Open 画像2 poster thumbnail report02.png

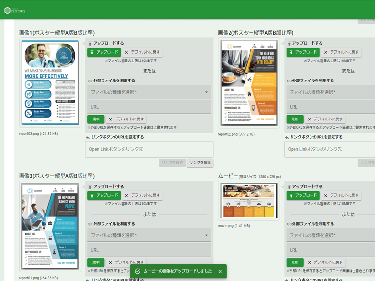coord(249,82)
